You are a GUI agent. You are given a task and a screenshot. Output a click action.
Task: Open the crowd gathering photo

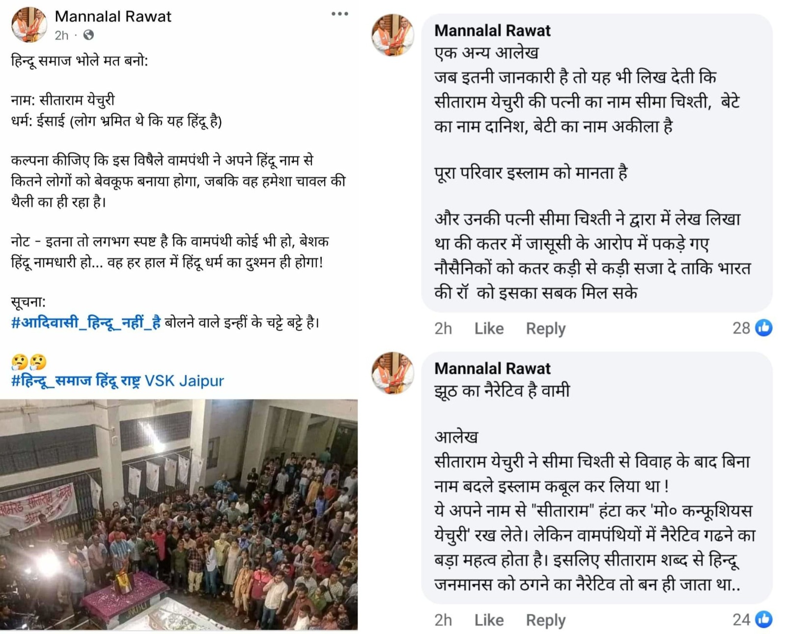pyautogui.click(x=179, y=514)
